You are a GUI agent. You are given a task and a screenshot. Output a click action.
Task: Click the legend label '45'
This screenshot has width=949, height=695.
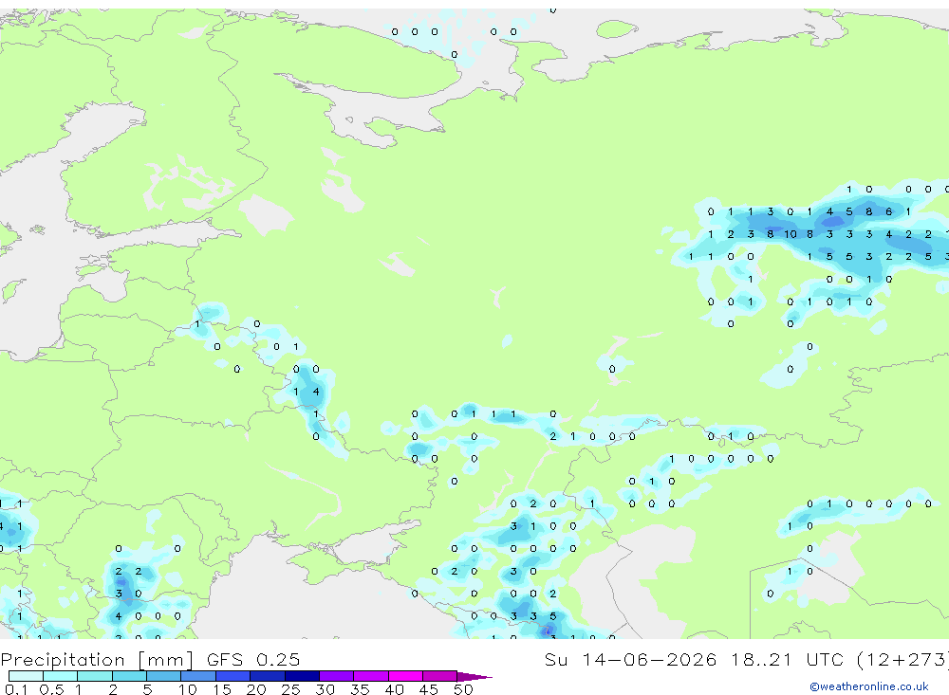point(429,689)
